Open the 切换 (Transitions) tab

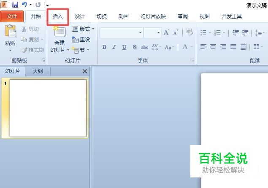point(102,16)
